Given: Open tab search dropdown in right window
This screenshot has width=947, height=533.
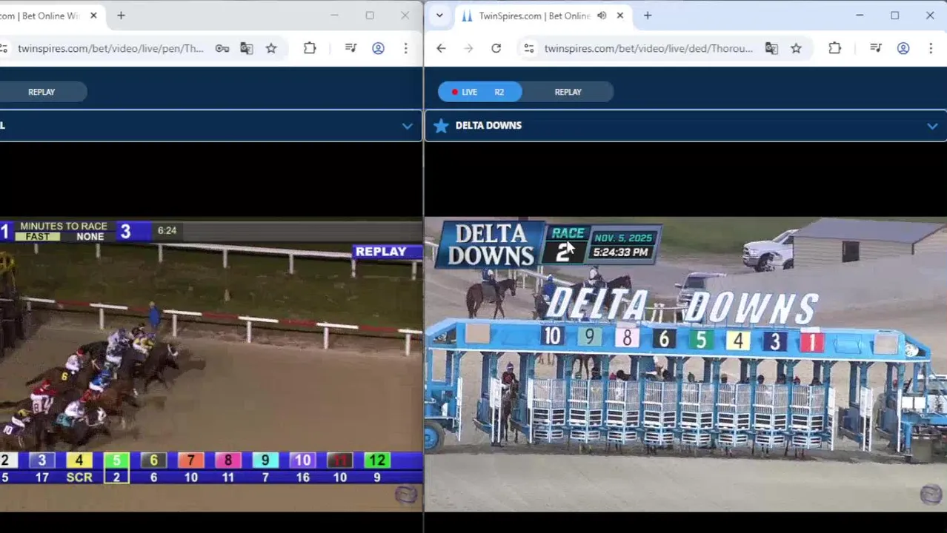Looking at the screenshot, I should point(439,16).
